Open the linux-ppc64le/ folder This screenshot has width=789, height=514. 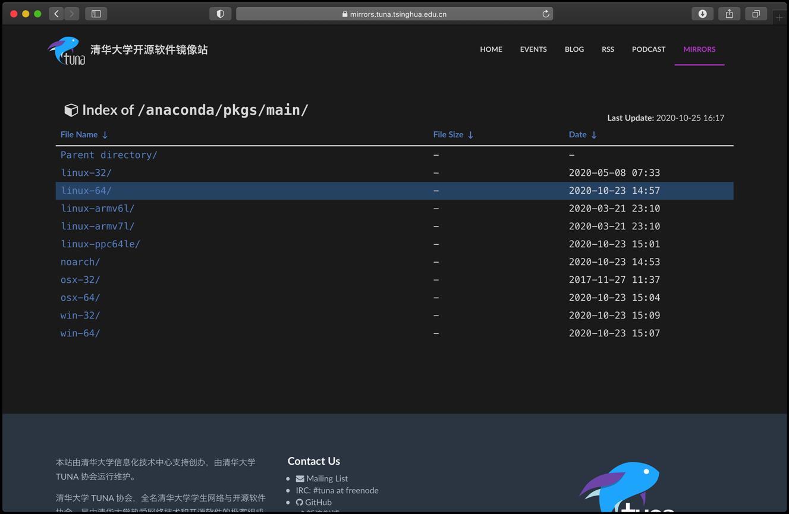pyautogui.click(x=100, y=244)
